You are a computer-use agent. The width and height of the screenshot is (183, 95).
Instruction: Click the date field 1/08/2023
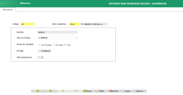coord(95,24)
